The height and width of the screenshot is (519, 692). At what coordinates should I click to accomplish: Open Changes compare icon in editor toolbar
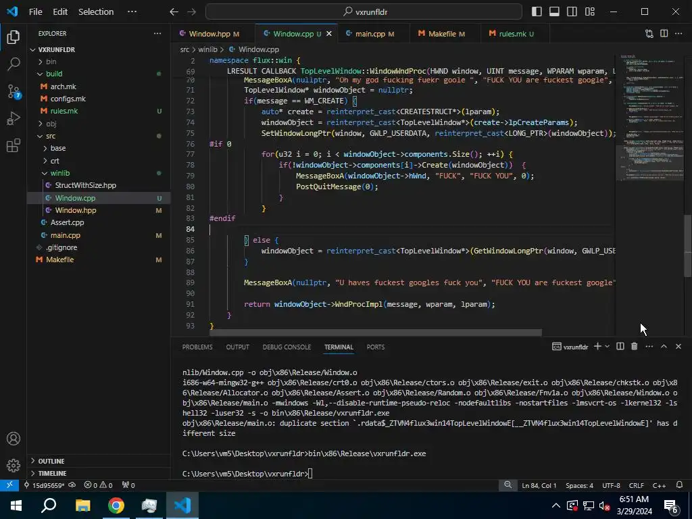click(x=649, y=34)
